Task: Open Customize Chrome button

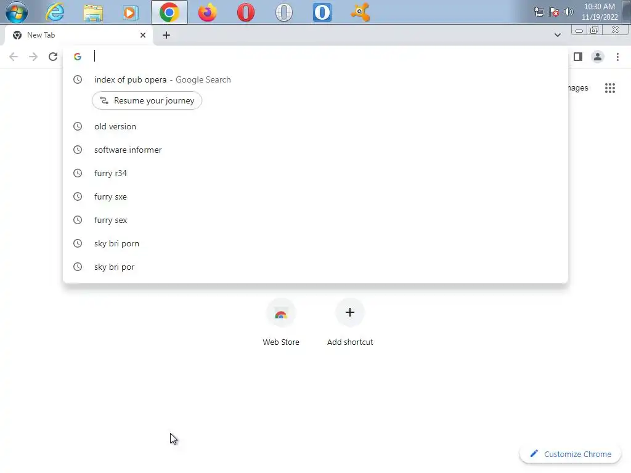Action: pos(571,454)
